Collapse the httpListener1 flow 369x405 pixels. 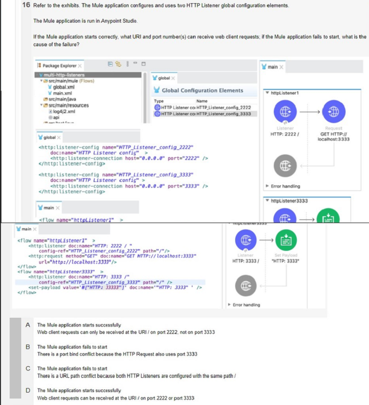[268, 93]
